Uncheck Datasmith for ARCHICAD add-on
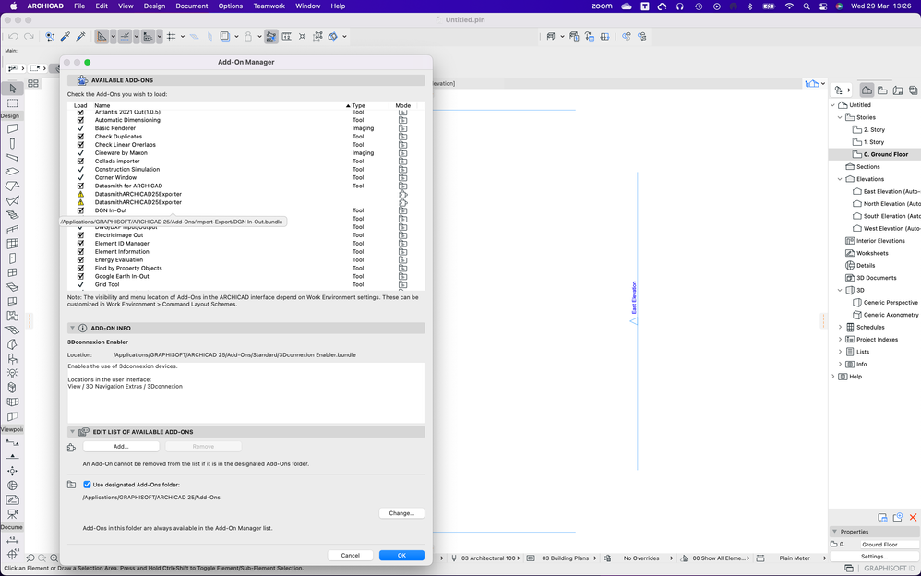Image resolution: width=921 pixels, height=576 pixels. coord(80,186)
